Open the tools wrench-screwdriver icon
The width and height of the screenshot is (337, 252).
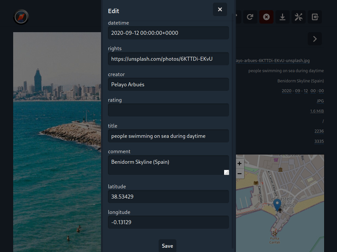tap(298, 17)
